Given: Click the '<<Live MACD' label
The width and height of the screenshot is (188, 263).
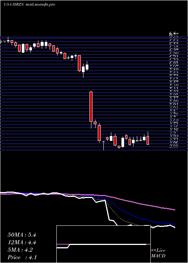Looking at the screenshot, I should coord(158,253).
